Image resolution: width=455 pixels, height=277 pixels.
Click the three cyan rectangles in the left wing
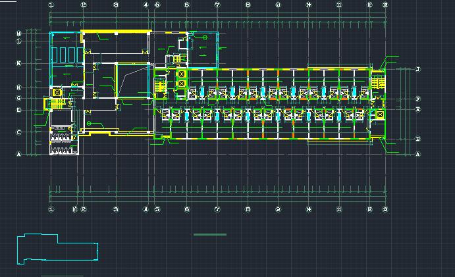[x=66, y=53]
